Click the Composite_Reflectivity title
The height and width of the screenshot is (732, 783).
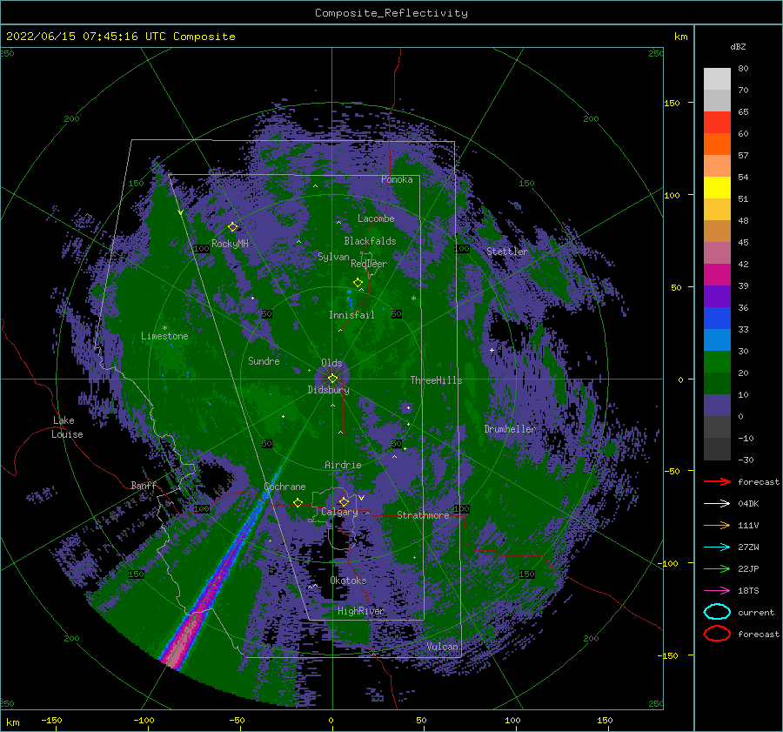pos(391,13)
